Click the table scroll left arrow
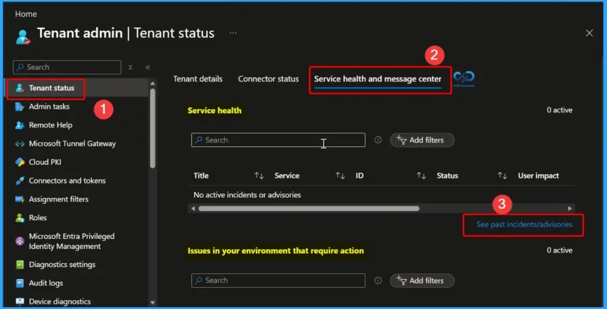This screenshot has height=309, width=607. click(x=193, y=209)
